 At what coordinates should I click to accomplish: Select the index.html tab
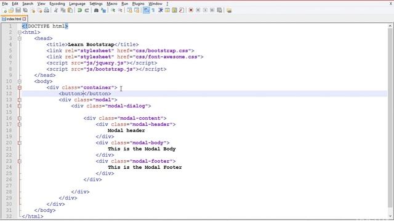click(x=14, y=19)
